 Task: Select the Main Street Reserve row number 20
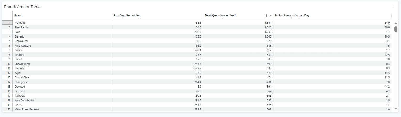[7, 109]
